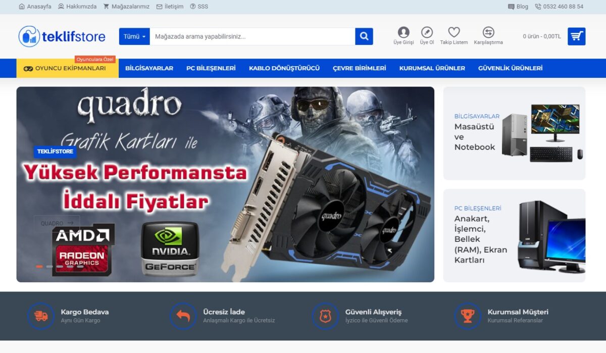Click the Üye Ol register icon
This screenshot has height=353, width=606.
(x=427, y=32)
